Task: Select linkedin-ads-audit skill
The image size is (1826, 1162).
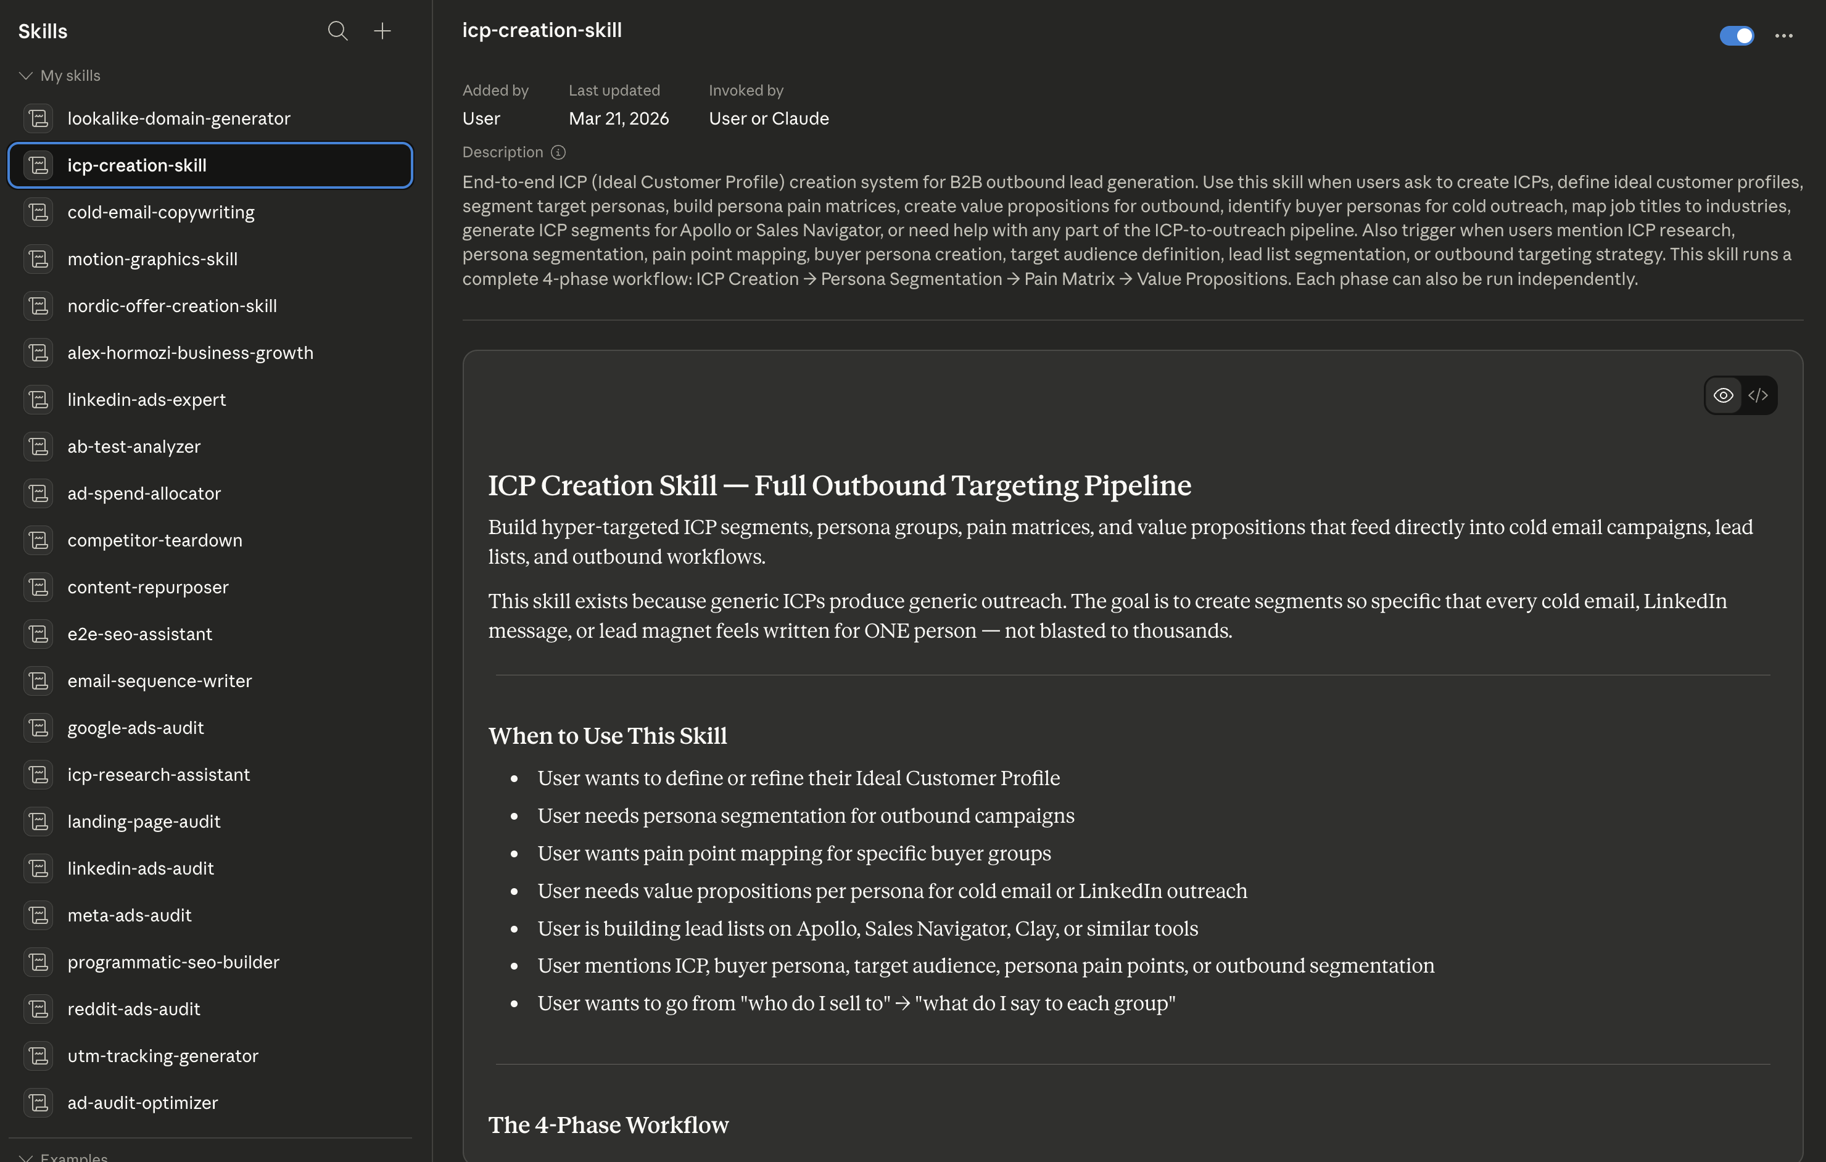Action: pyautogui.click(x=210, y=868)
